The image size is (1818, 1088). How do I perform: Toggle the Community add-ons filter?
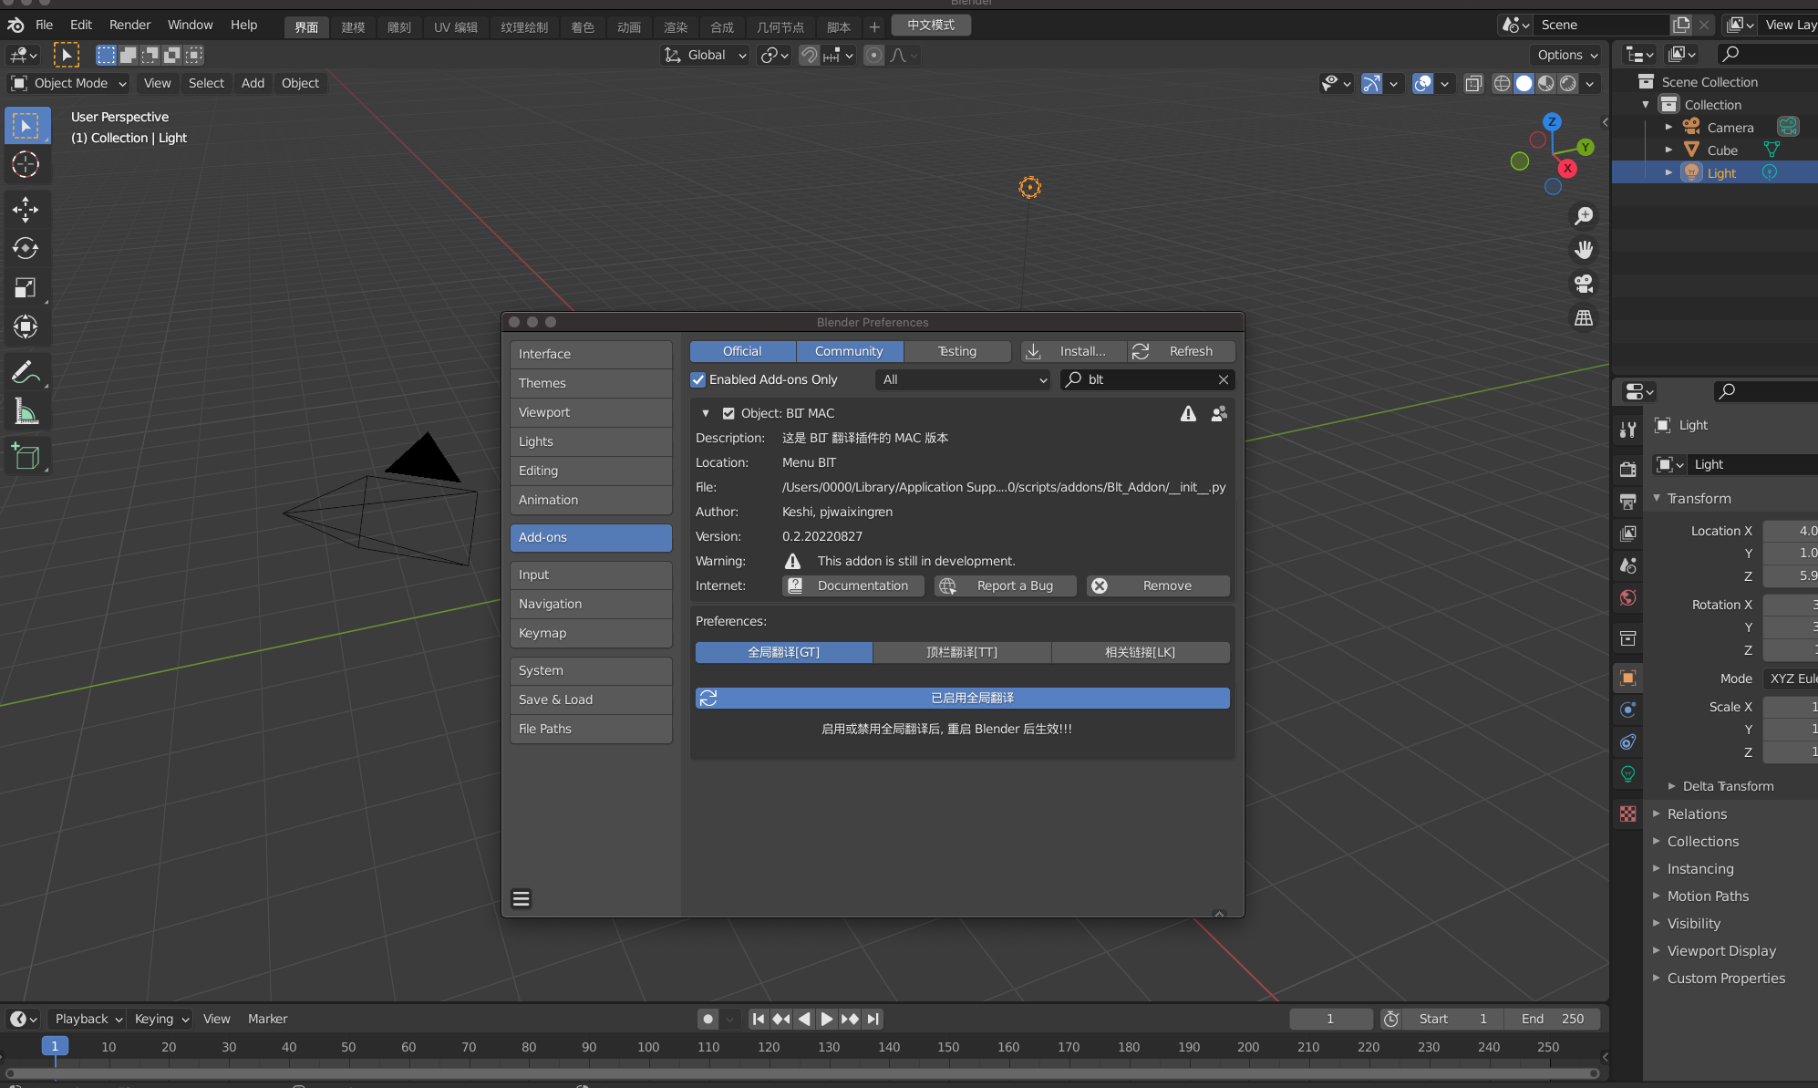[x=849, y=351]
